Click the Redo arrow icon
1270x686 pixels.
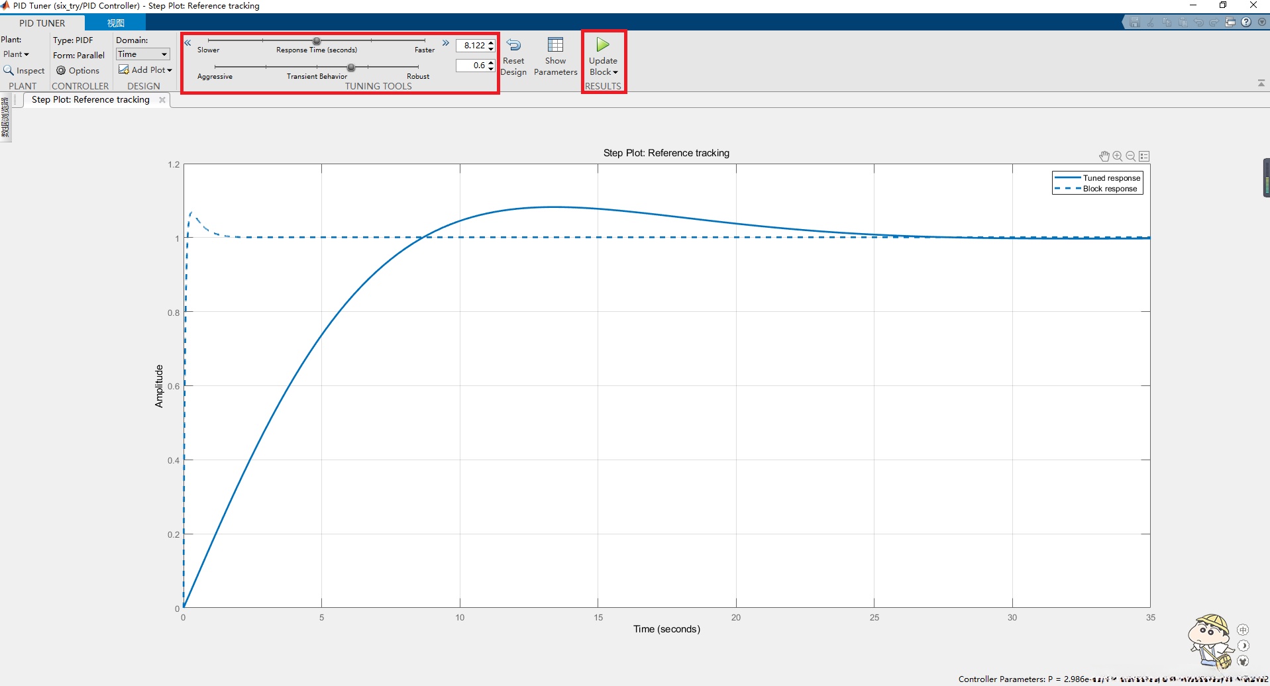[1214, 23]
